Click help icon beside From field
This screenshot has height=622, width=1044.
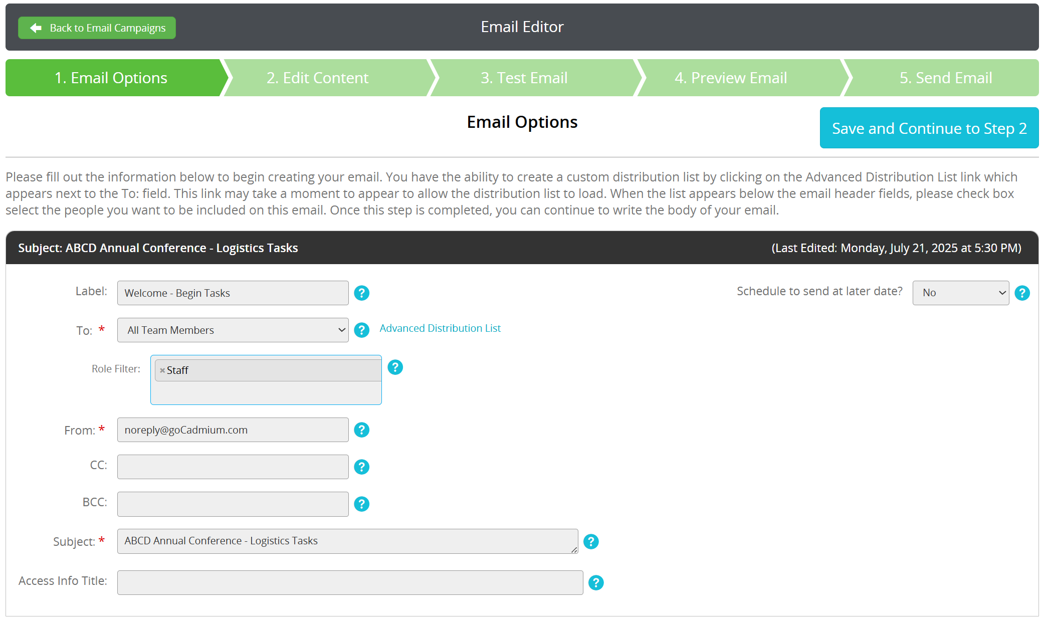(x=361, y=430)
